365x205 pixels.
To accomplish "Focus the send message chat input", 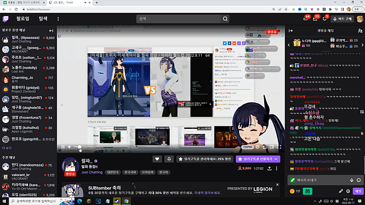I will point(322,180).
